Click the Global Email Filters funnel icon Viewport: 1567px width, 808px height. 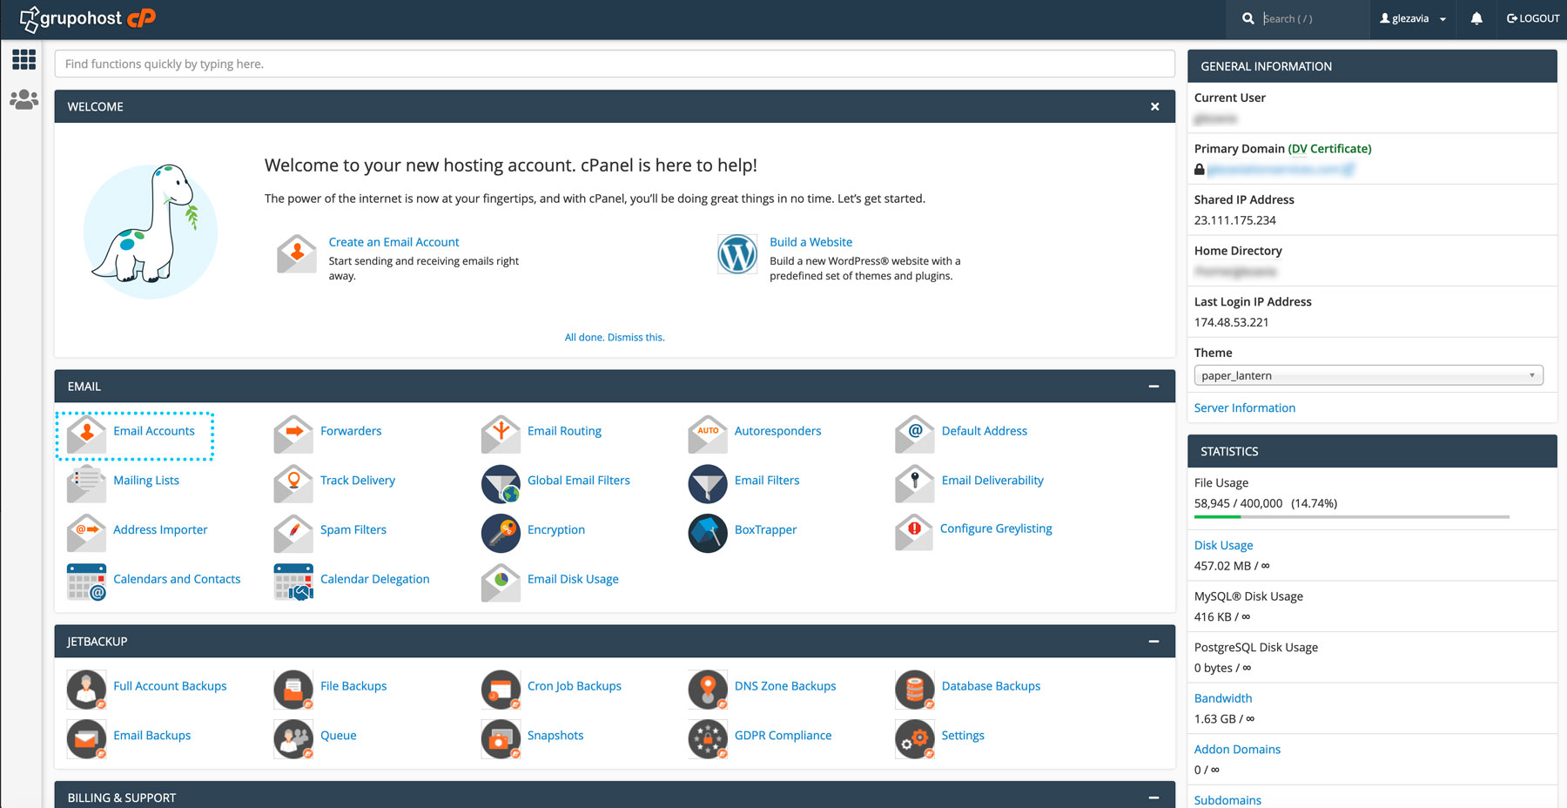(x=501, y=483)
